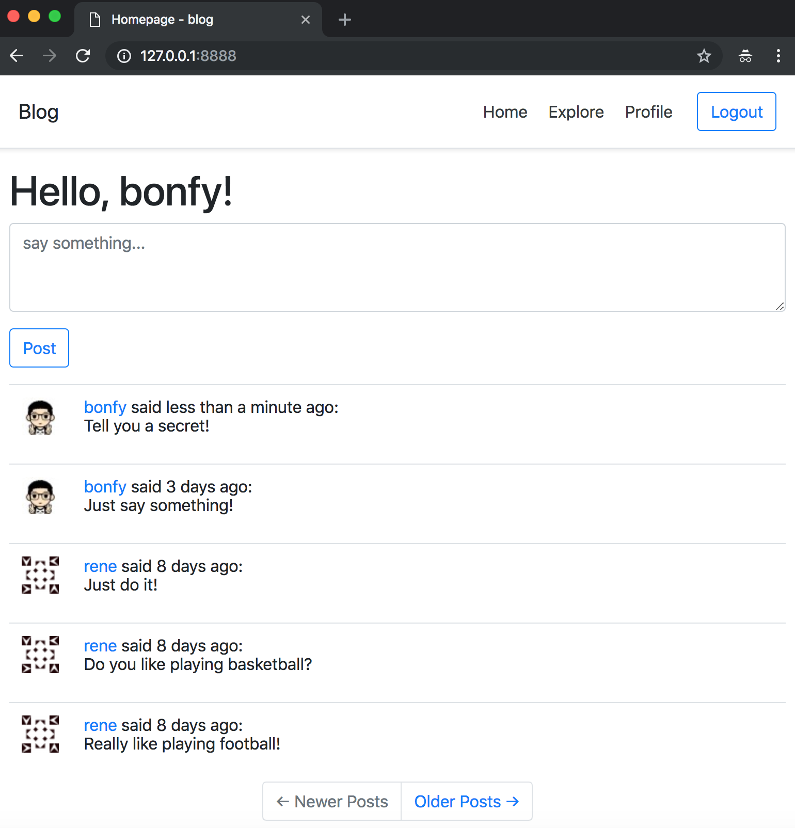
Task: Open the browser three-dot menu
Action: click(778, 56)
